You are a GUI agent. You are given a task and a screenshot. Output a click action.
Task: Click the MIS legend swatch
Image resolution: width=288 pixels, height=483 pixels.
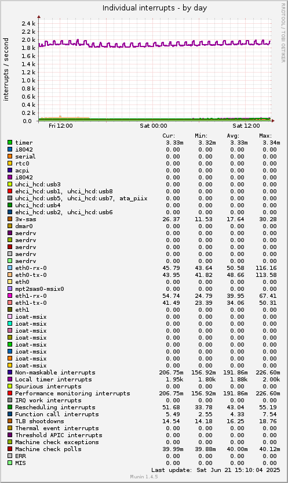pos(10,463)
